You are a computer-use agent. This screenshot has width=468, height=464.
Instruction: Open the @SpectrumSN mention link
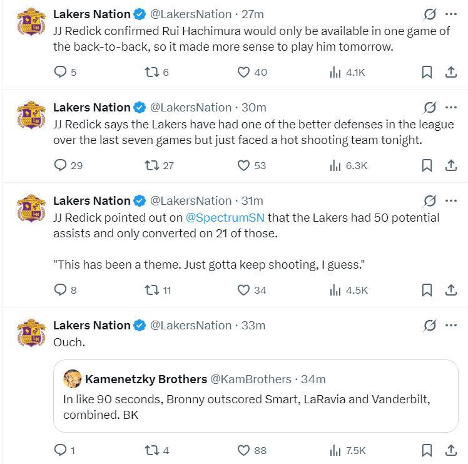(225, 218)
